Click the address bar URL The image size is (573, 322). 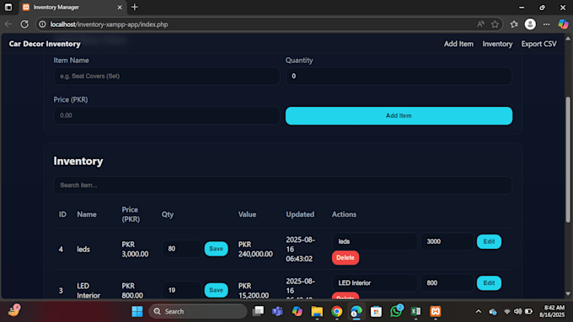click(x=109, y=24)
